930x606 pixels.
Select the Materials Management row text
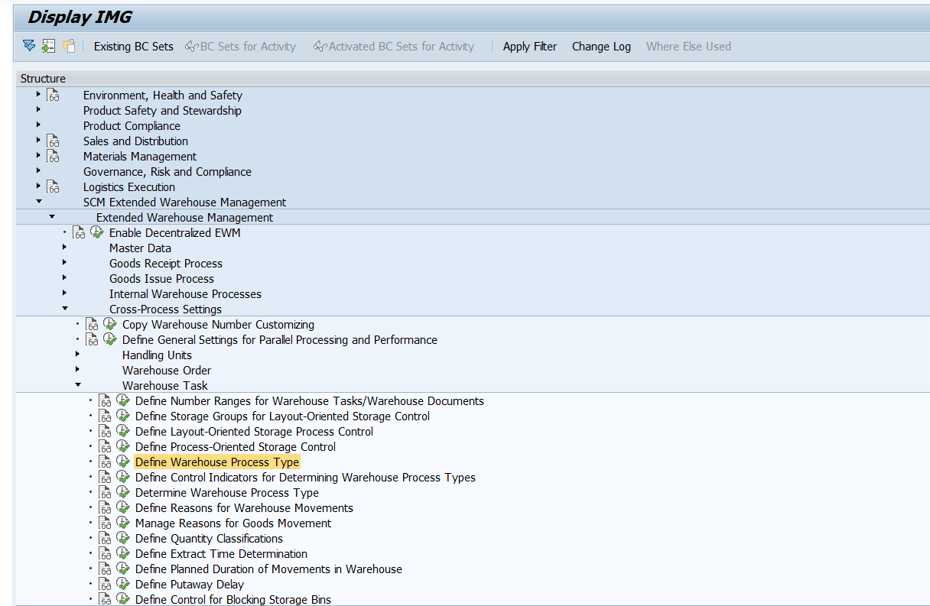coord(140,157)
